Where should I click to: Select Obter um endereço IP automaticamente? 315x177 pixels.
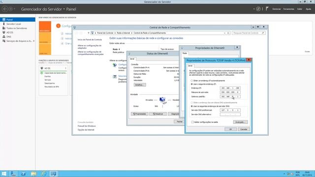191,81
